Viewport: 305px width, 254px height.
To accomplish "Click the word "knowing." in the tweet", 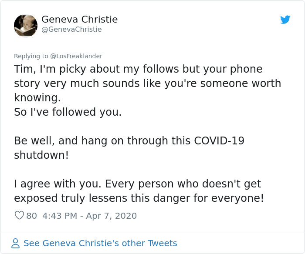I will click(x=37, y=97).
